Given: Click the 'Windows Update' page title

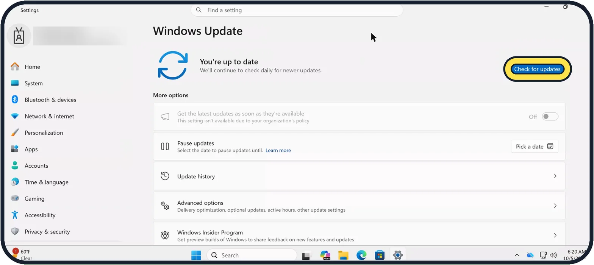Looking at the screenshot, I should (198, 31).
